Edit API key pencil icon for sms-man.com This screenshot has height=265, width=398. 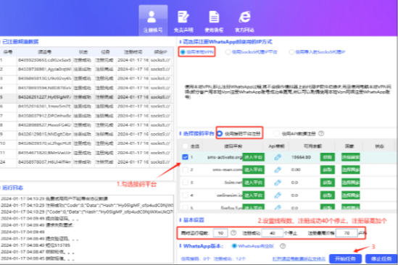[x=278, y=169]
